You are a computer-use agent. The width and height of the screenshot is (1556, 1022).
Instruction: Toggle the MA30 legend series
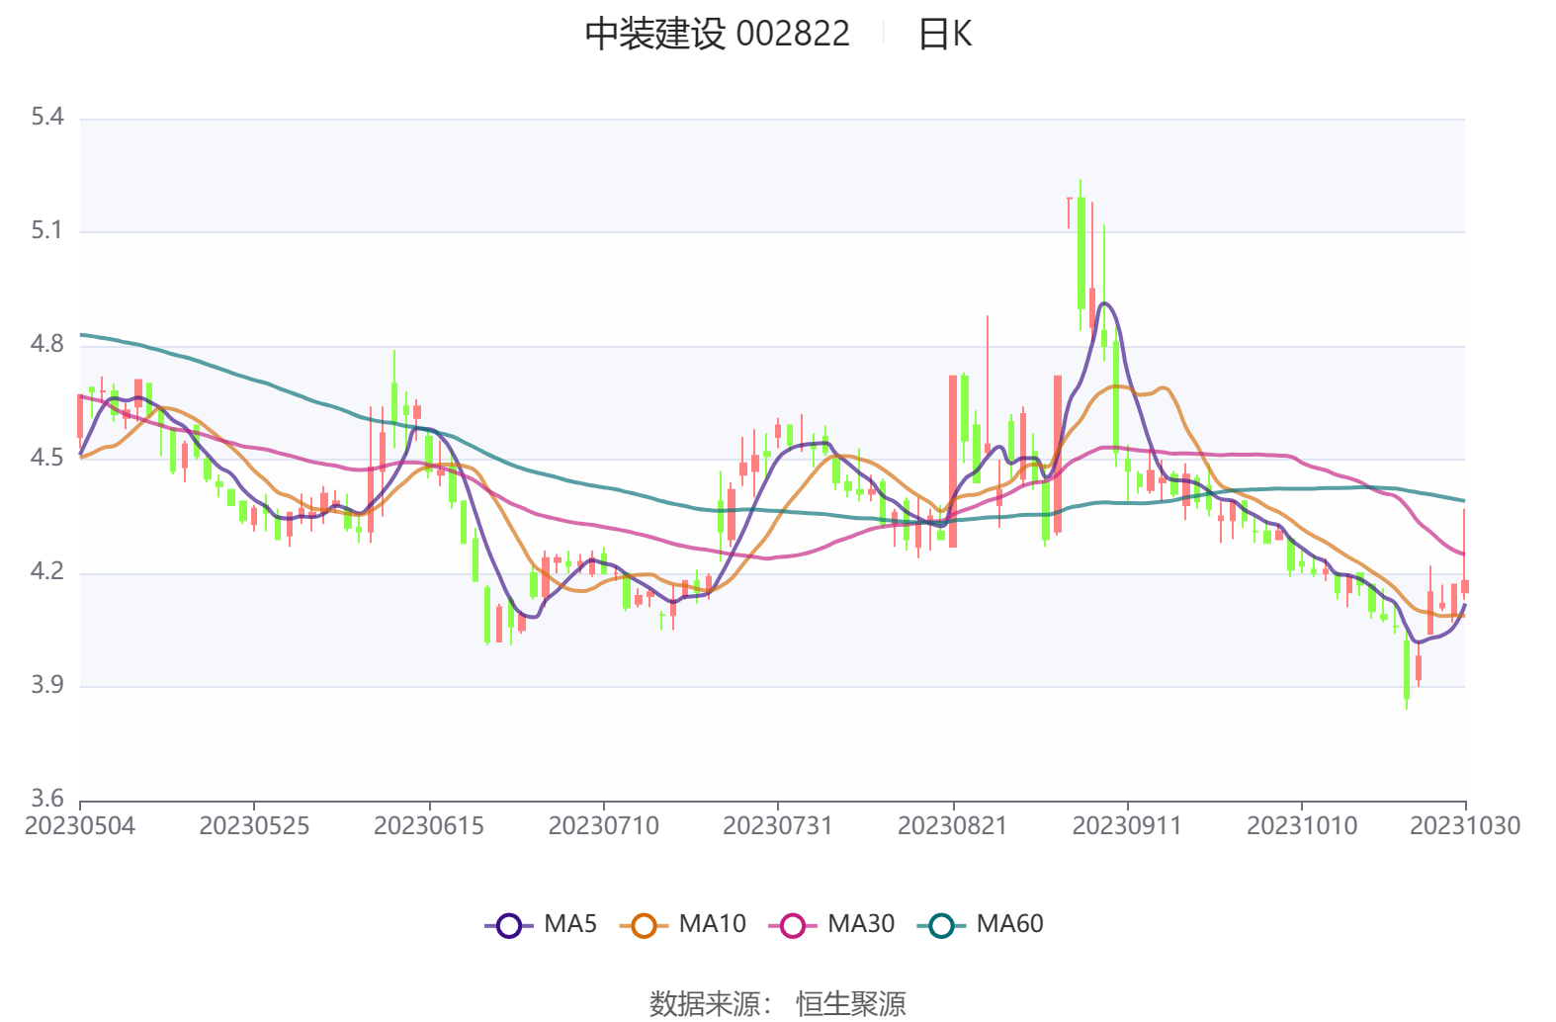831,924
